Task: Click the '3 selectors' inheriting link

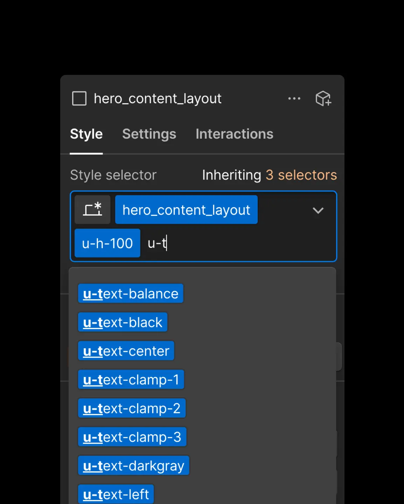Action: pyautogui.click(x=301, y=175)
